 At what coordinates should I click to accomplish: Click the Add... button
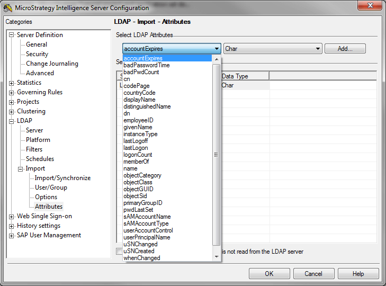[345, 49]
